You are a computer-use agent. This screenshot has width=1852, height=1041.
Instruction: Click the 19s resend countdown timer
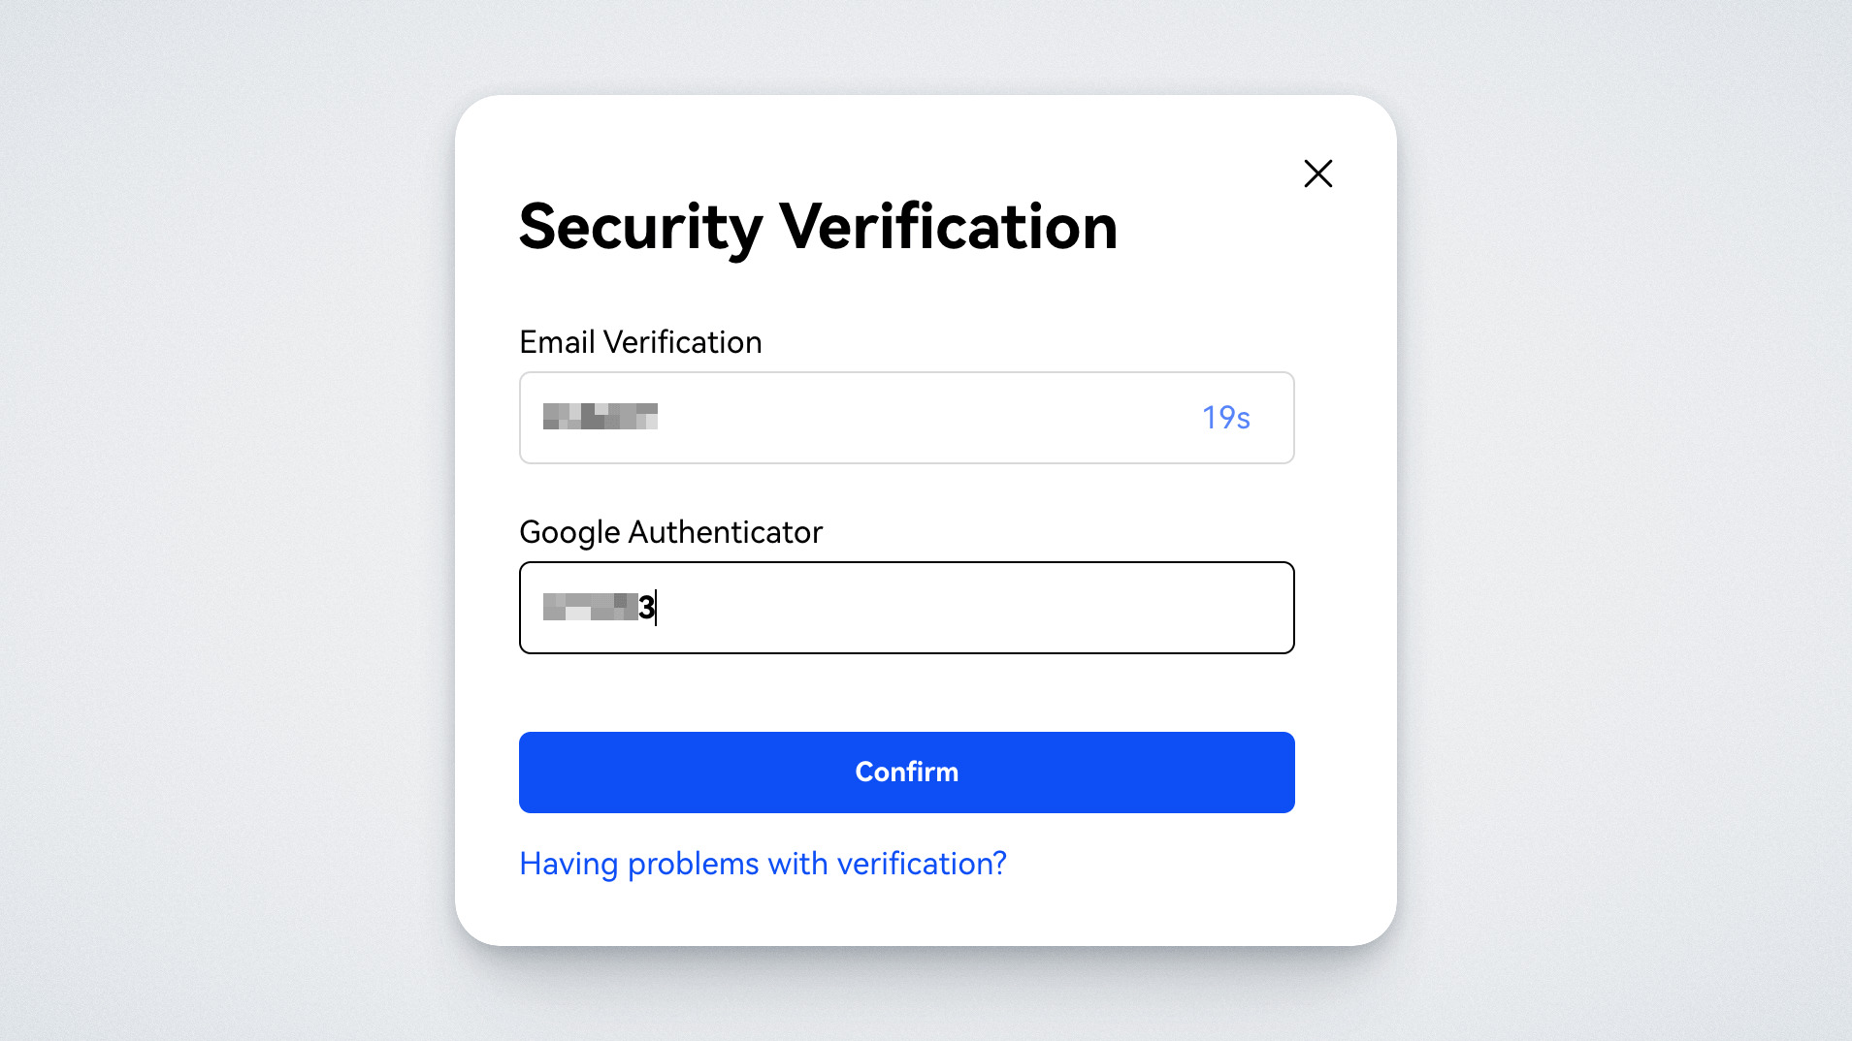1225,418
